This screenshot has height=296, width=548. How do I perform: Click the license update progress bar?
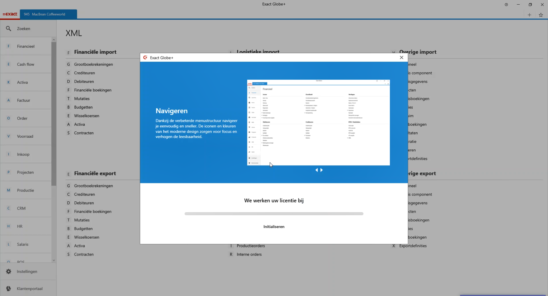(x=274, y=214)
